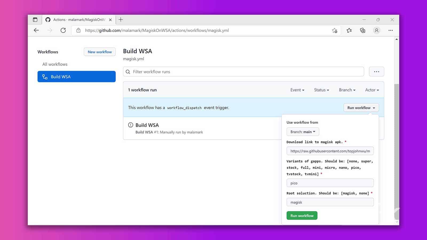Click '1 workflow run' text
Image resolution: width=427 pixels, height=240 pixels.
tap(142, 90)
